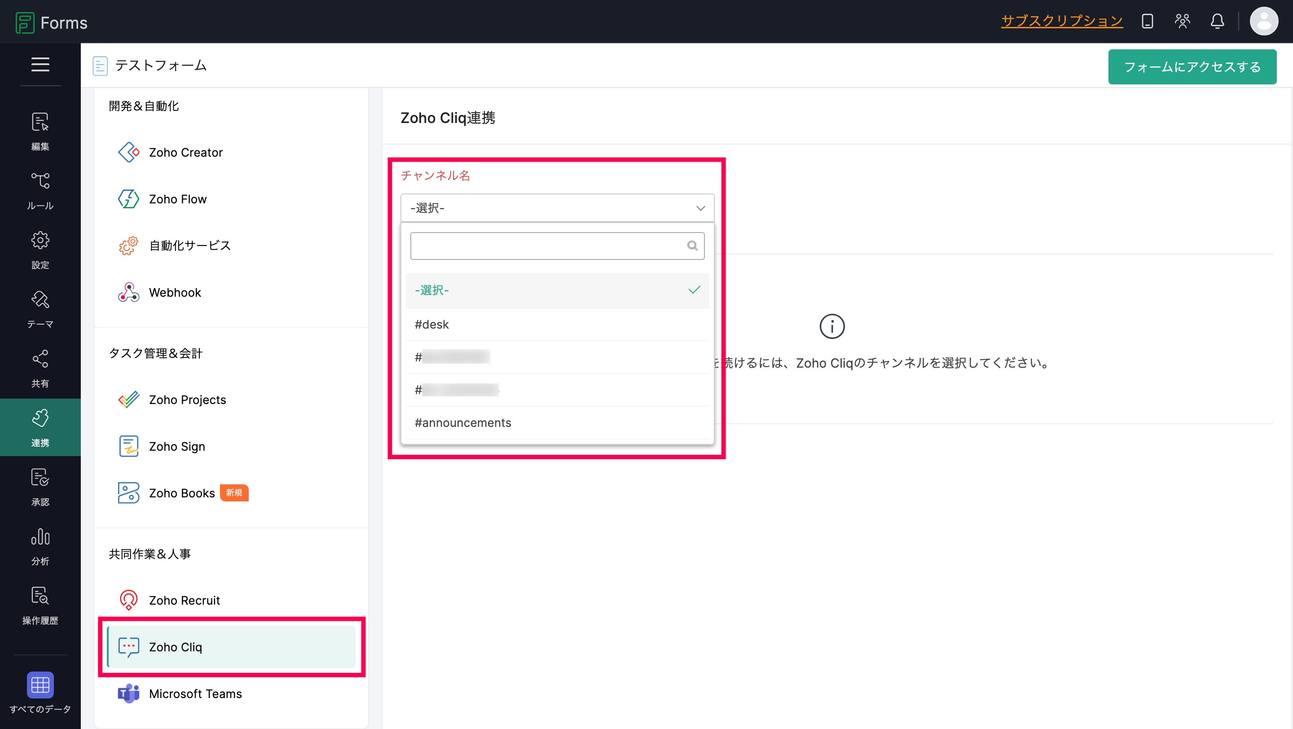The image size is (1293, 729).
Task: Choose the first blurred channel below #desk
Action: 557,357
